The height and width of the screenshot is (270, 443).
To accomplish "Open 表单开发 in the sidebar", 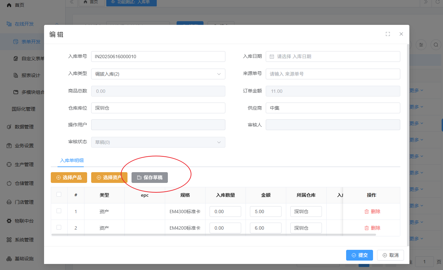I will pyautogui.click(x=31, y=42).
